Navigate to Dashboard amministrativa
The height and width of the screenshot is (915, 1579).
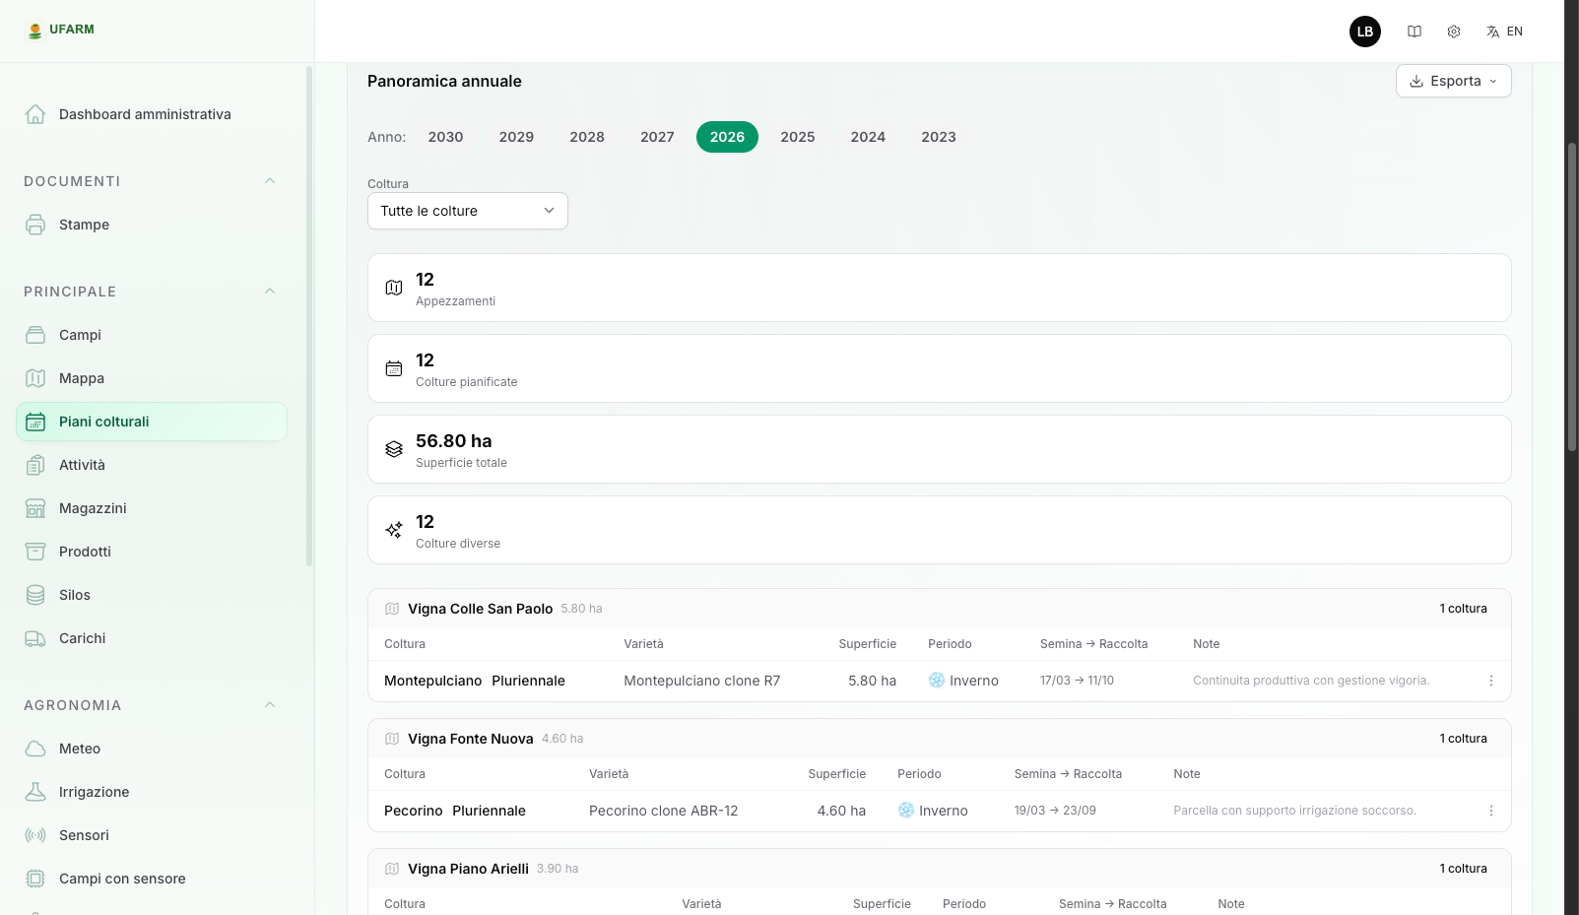[145, 114]
